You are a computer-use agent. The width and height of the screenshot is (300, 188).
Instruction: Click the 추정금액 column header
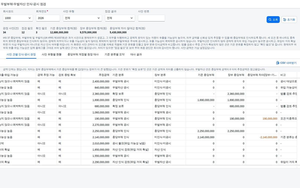[96, 75]
